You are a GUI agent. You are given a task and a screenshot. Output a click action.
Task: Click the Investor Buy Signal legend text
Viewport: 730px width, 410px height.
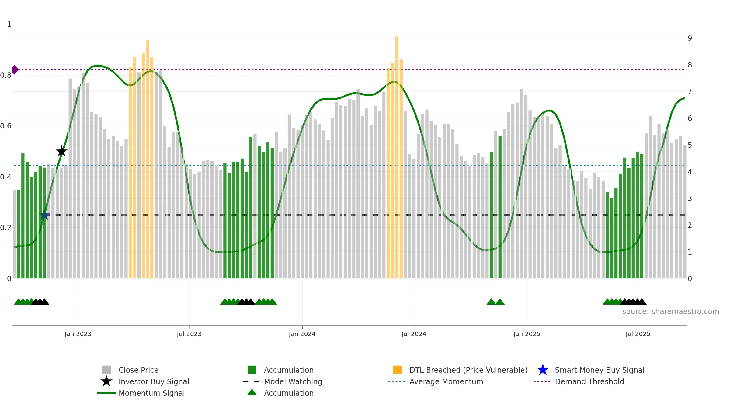(154, 381)
